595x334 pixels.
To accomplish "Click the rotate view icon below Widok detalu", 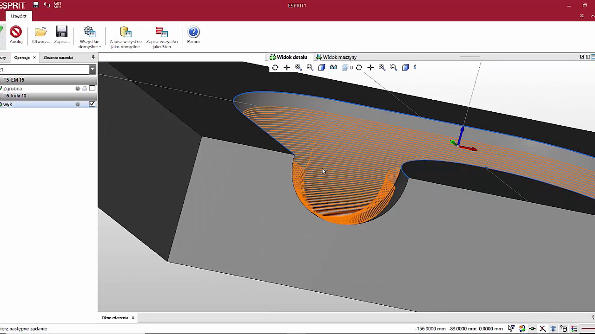I will pos(275,67).
